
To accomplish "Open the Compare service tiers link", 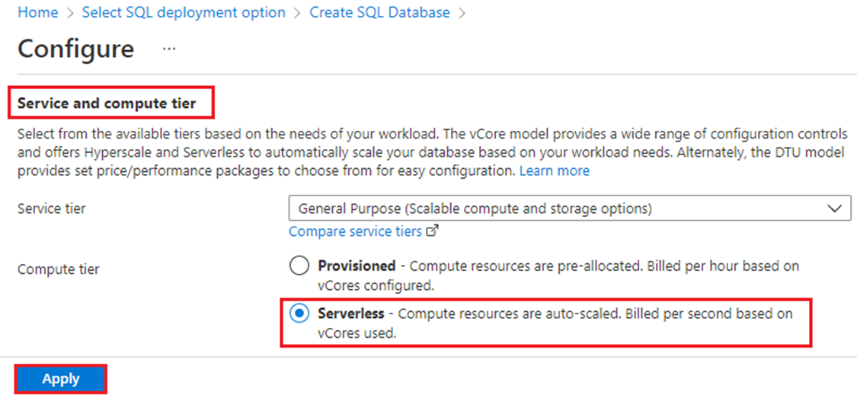I will pyautogui.click(x=355, y=231).
